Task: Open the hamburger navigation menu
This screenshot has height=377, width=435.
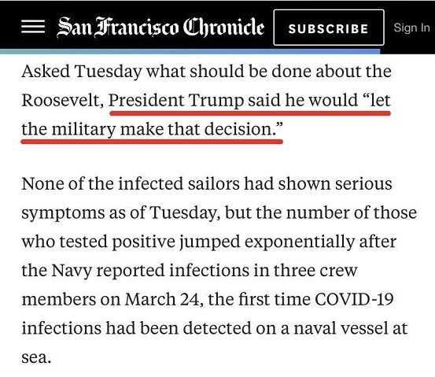Action: coord(33,27)
